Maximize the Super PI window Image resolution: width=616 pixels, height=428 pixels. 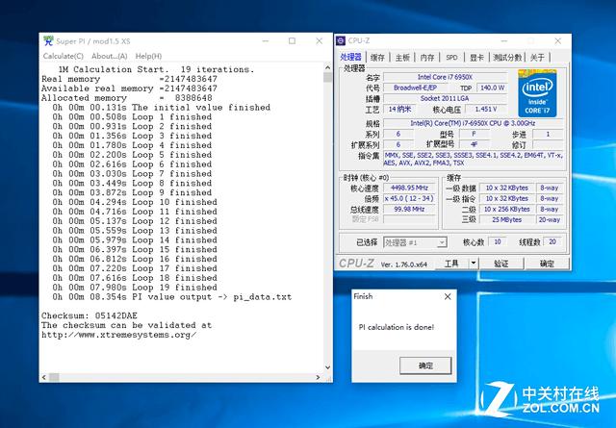(x=292, y=40)
